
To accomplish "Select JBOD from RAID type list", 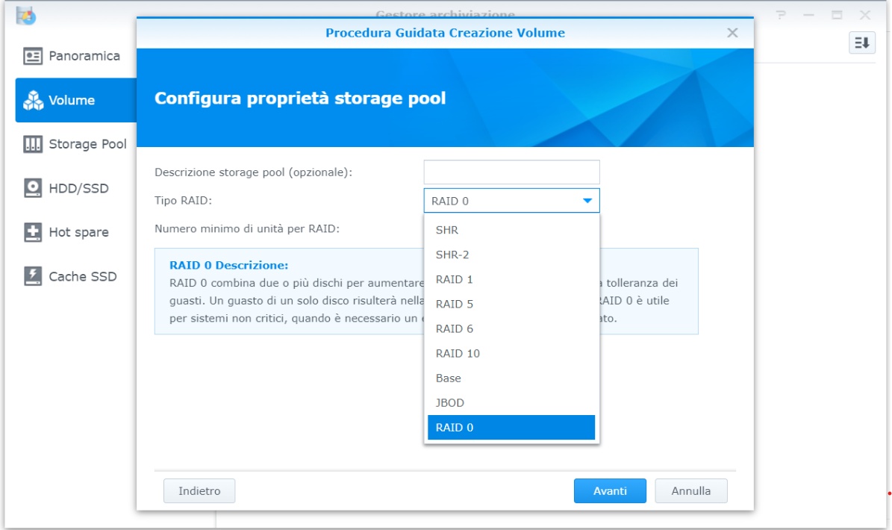I will [449, 402].
